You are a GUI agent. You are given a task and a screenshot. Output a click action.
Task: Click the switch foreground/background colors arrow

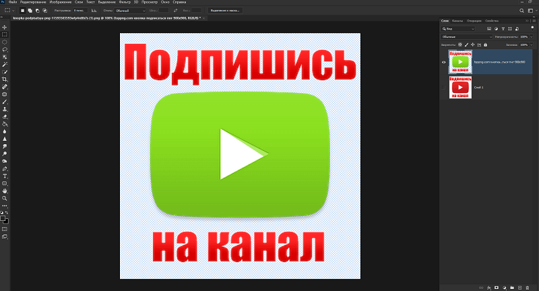pyautogui.click(x=7, y=213)
